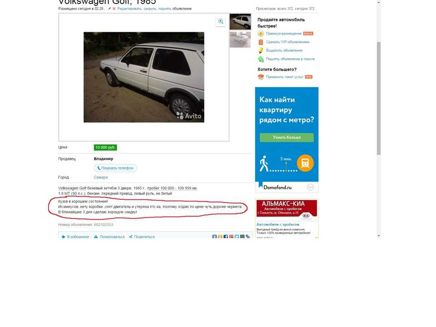The width and height of the screenshot is (436, 327).
Task: Click the Поднять объявление в поиске link
Action: point(290,59)
